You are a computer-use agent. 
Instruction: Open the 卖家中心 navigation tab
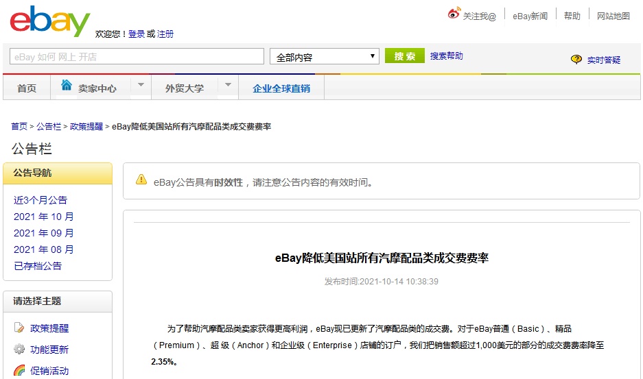click(97, 88)
